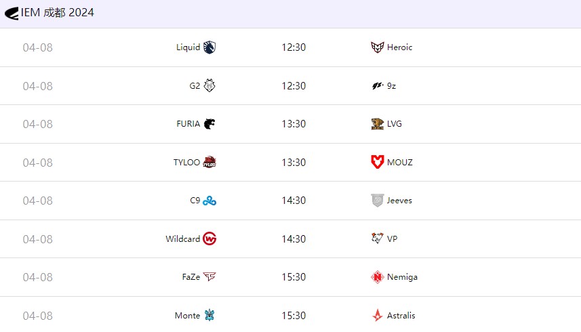Click the Wildcard red circular logo
The image size is (581, 332).
[x=209, y=239]
